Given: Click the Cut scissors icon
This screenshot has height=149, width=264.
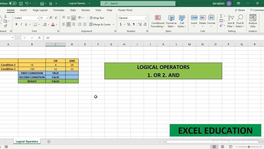Looking at the screenshot, I should pyautogui.click(x=5, y=17).
